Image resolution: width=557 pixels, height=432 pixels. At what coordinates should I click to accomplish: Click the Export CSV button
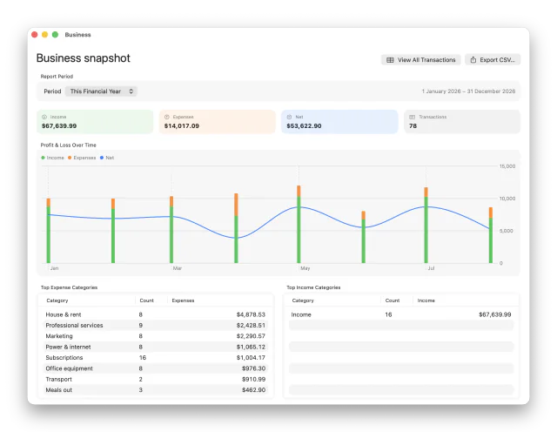(493, 60)
